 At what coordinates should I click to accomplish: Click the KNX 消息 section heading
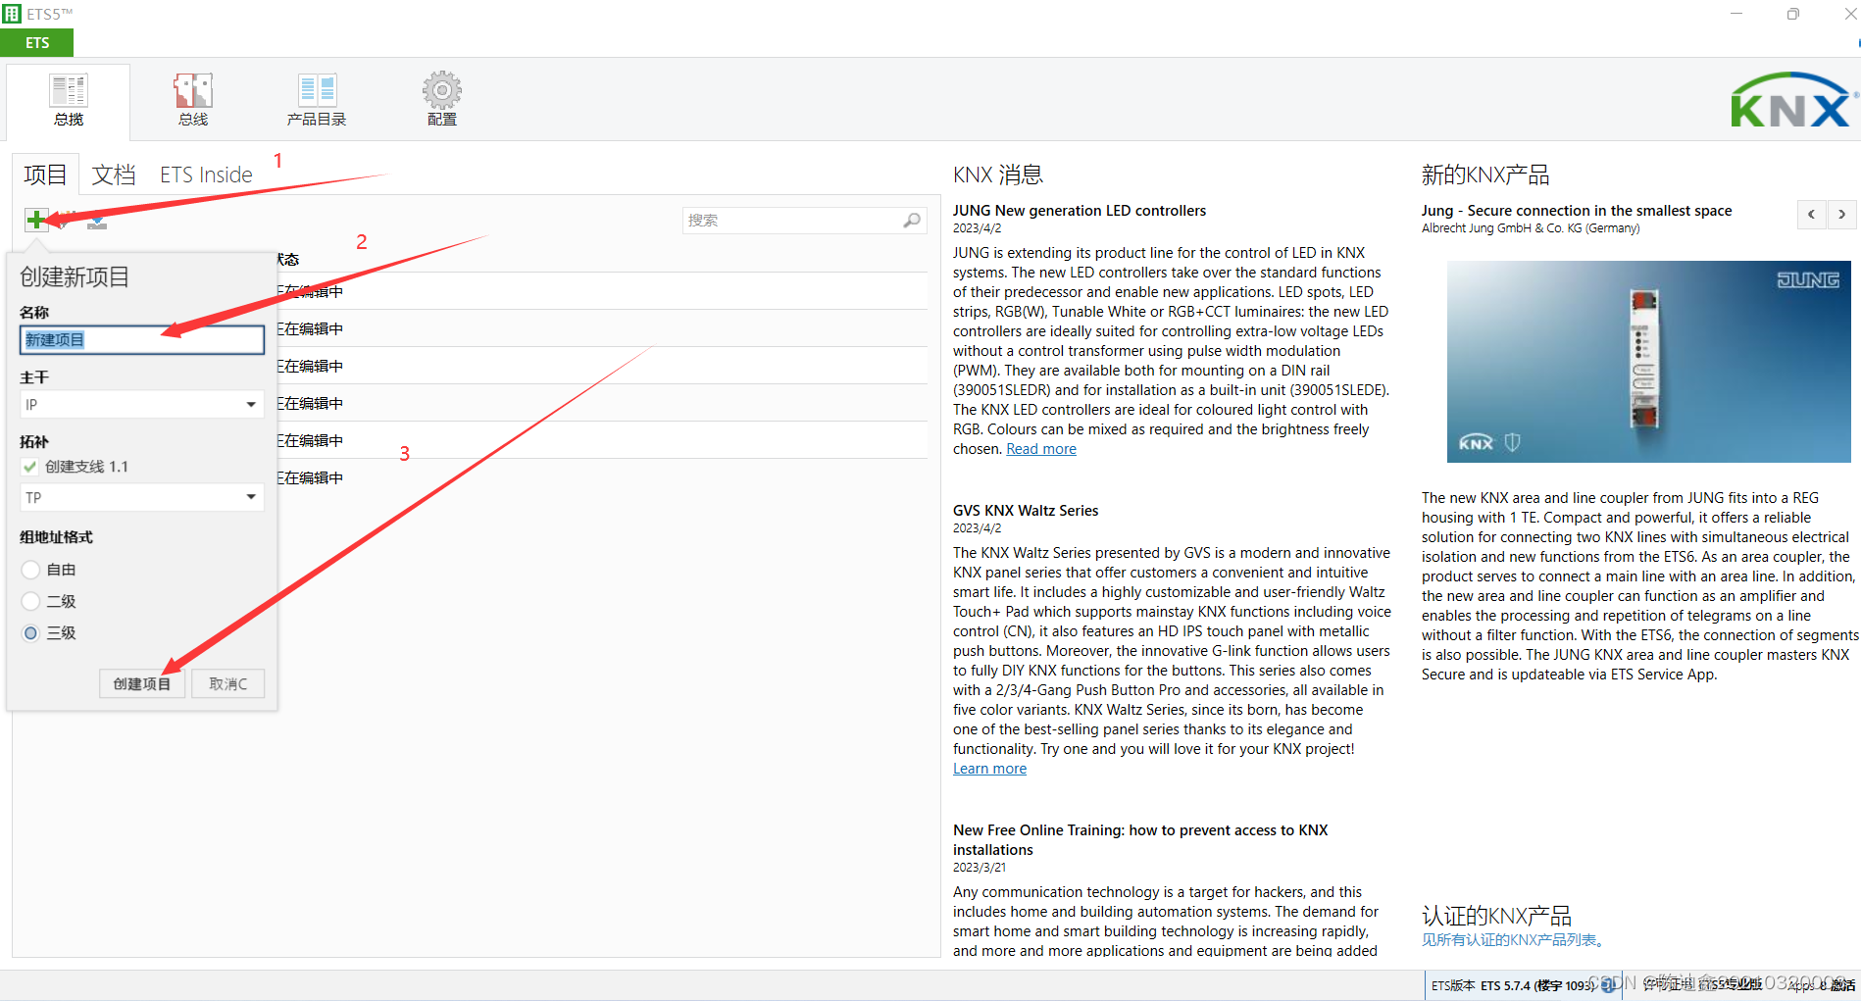[x=998, y=175]
